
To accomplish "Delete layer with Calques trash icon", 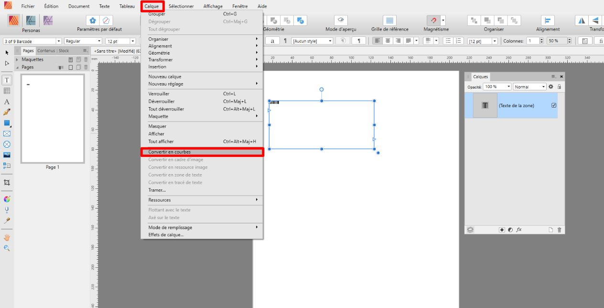I will tap(560, 230).
